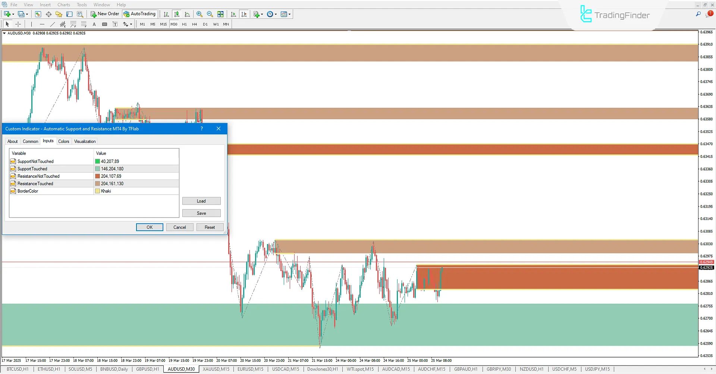Toggle AutoTrading on

tap(139, 14)
